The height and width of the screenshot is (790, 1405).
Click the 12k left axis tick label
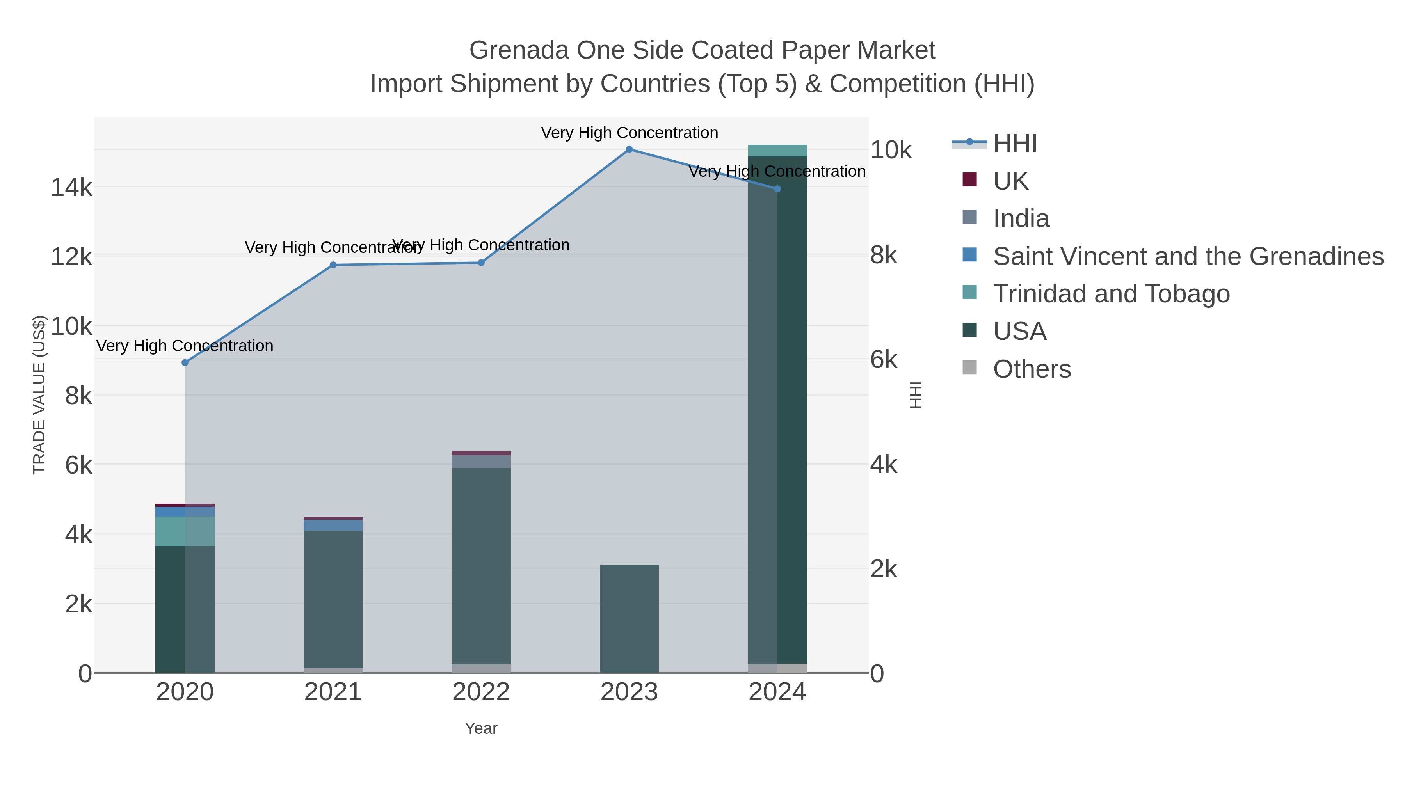[x=71, y=256]
